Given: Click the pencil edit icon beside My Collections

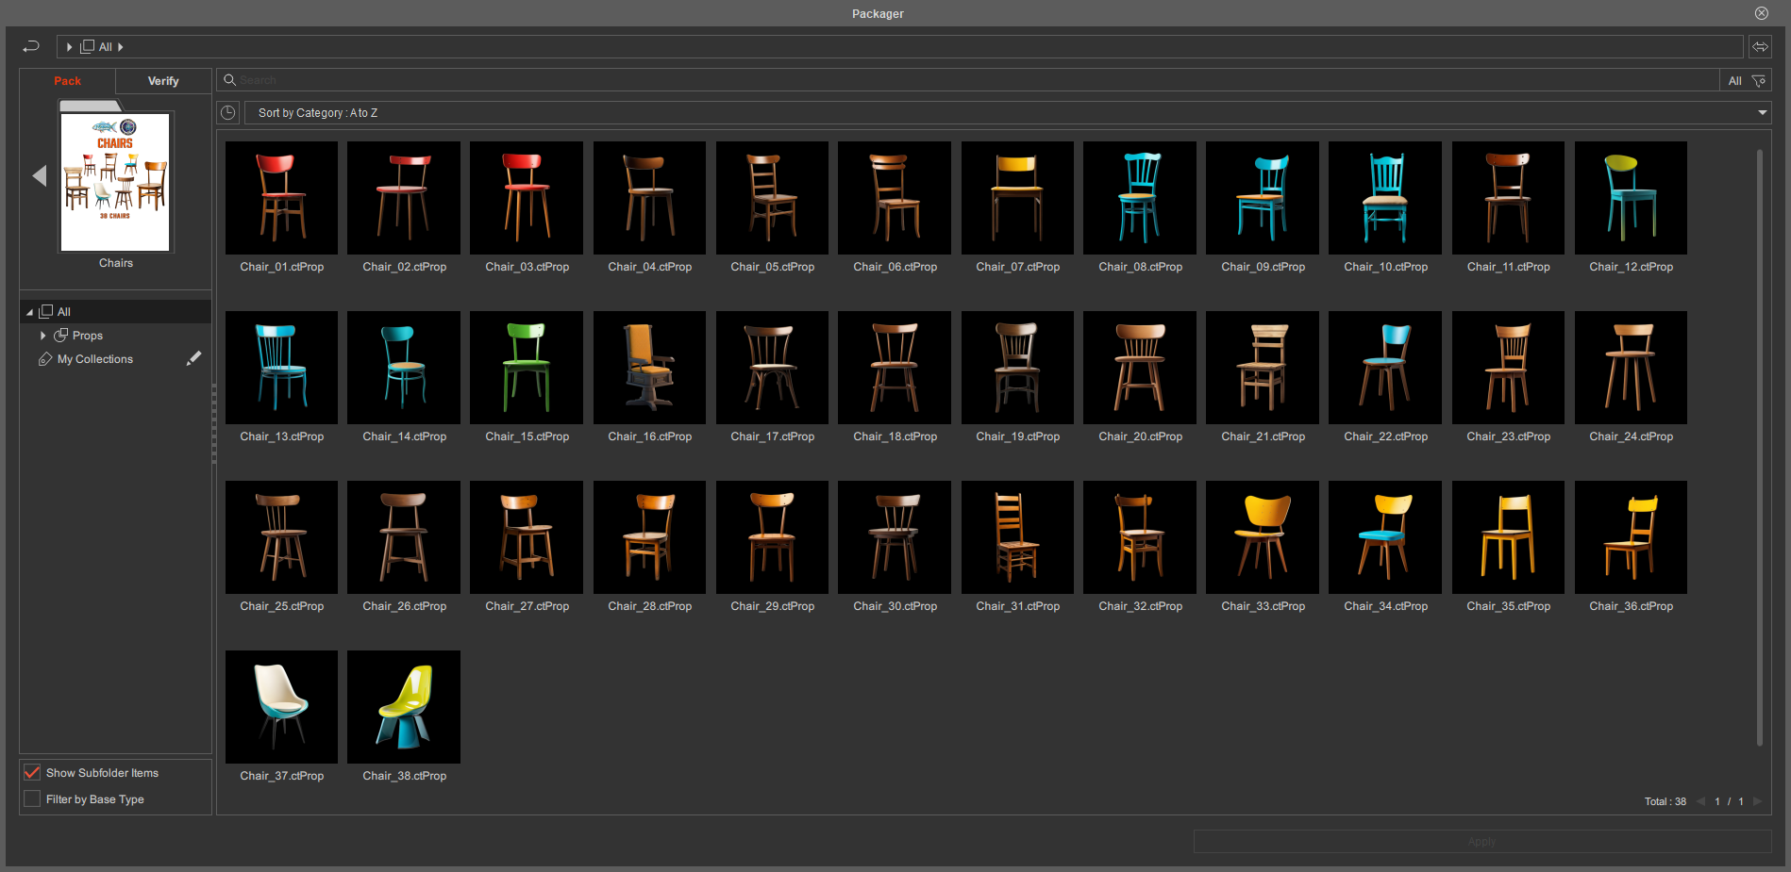Looking at the screenshot, I should tap(194, 358).
